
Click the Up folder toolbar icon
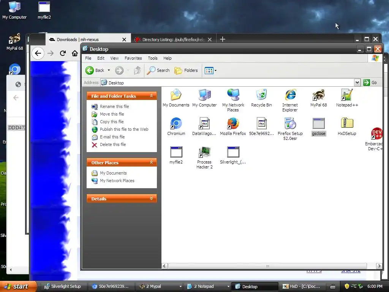tap(138, 70)
